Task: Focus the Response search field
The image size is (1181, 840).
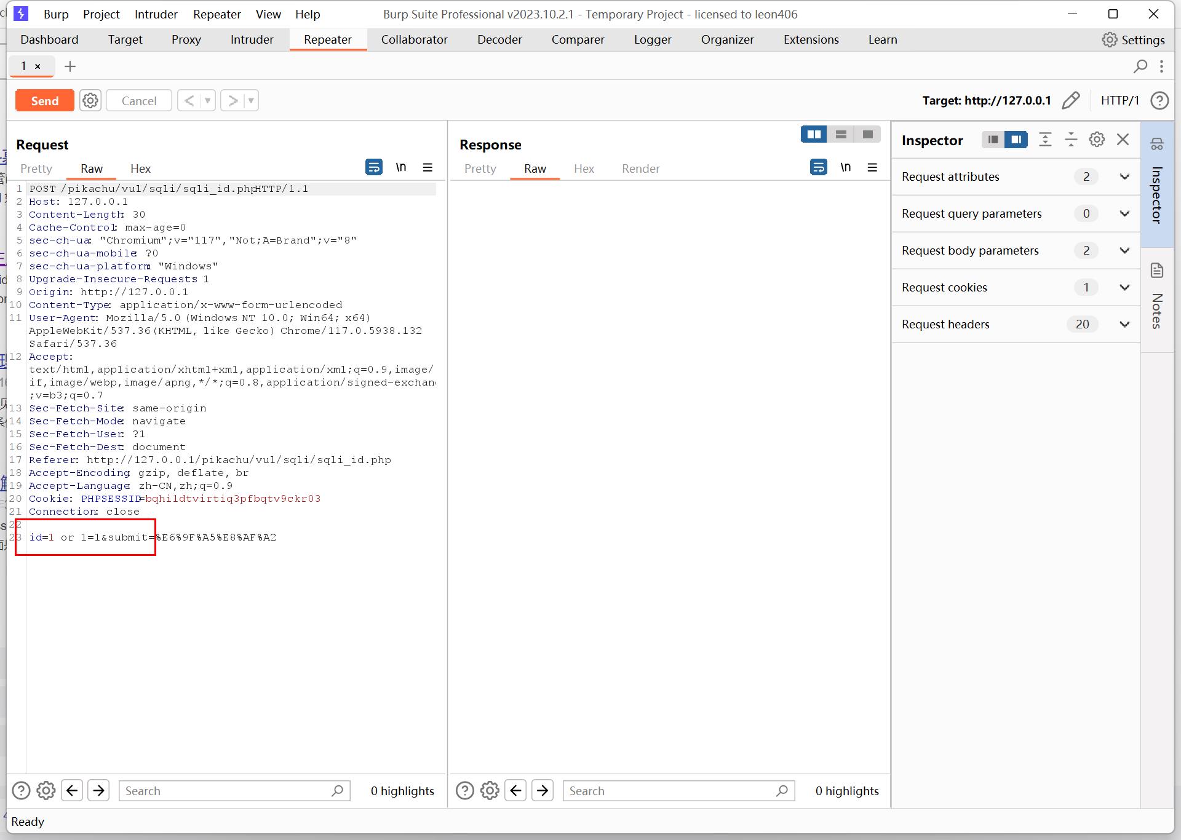Action: point(678,791)
